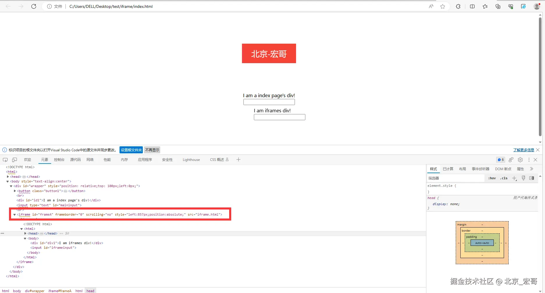This screenshot has width=545, height=293.
Task: Collapse the iframe's body node
Action: 25,238
